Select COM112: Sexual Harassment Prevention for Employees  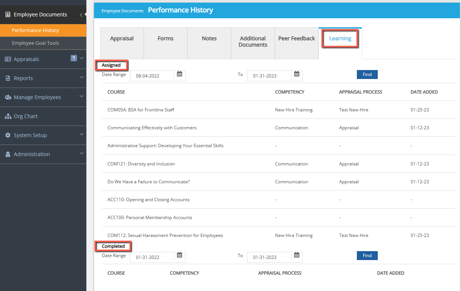click(x=165, y=235)
